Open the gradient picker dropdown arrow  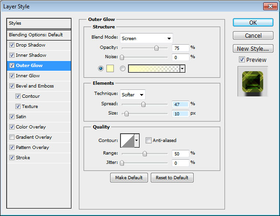pyautogui.click(x=182, y=68)
